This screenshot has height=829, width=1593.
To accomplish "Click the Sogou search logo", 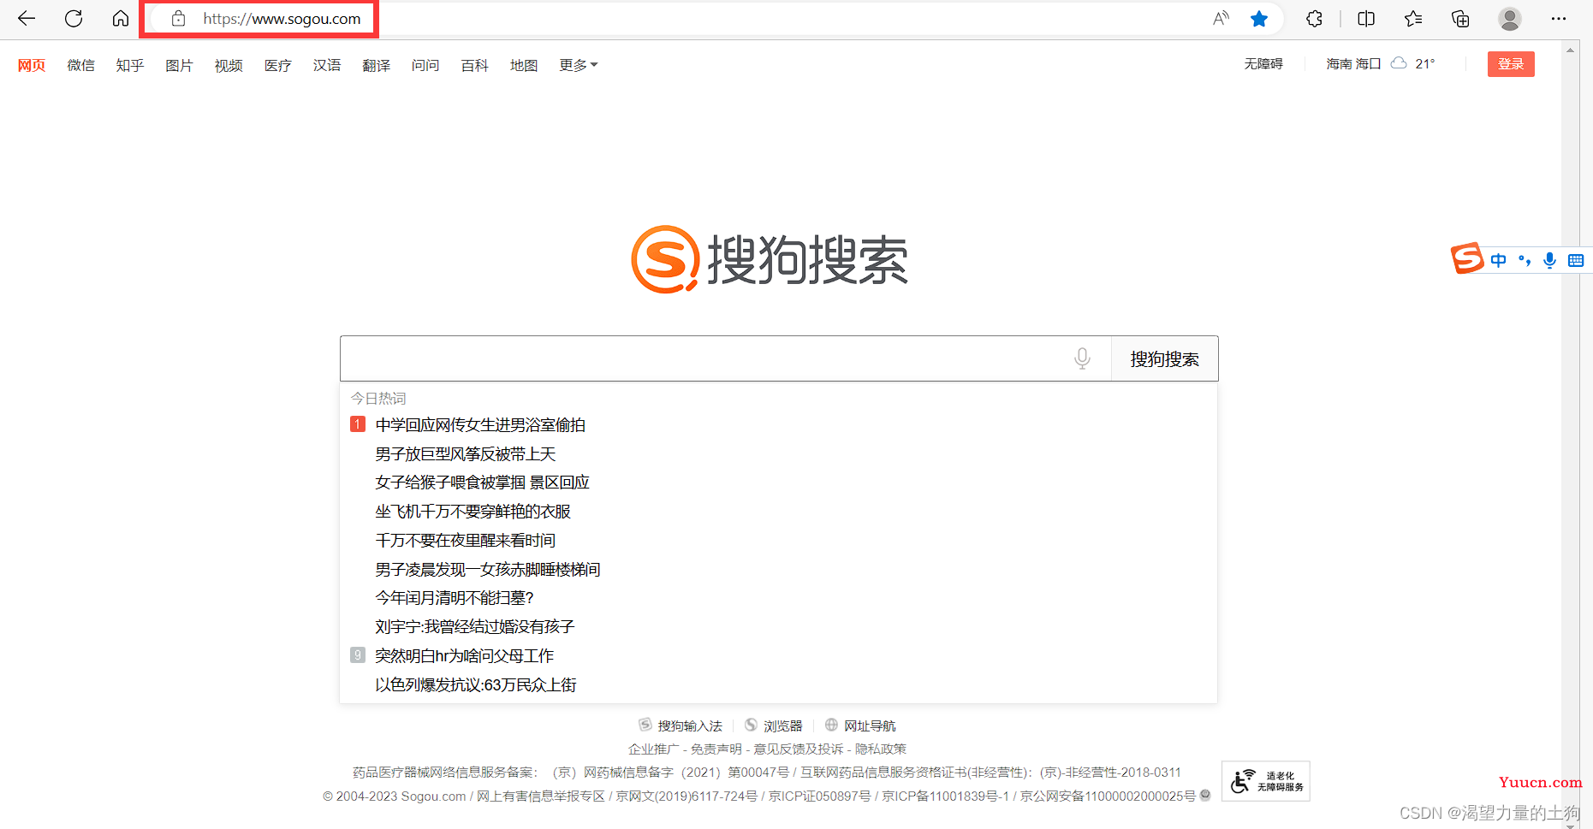I will [x=769, y=259].
